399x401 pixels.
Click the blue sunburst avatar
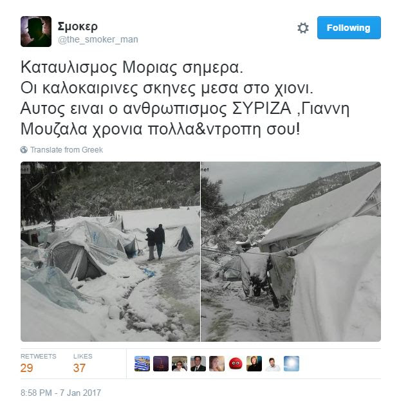(x=292, y=364)
